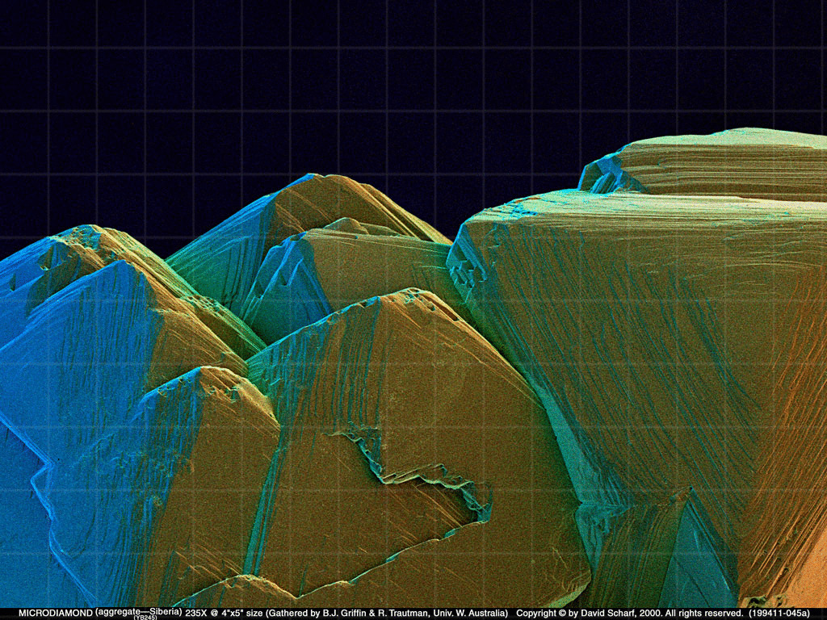Image resolution: width=827 pixels, height=620 pixels.
Task: Click the 'All rights reserved.' text
Action: [704, 614]
